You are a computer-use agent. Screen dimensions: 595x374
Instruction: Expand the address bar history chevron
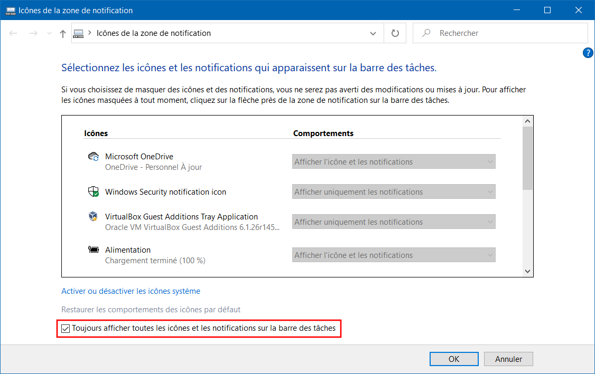[373, 33]
